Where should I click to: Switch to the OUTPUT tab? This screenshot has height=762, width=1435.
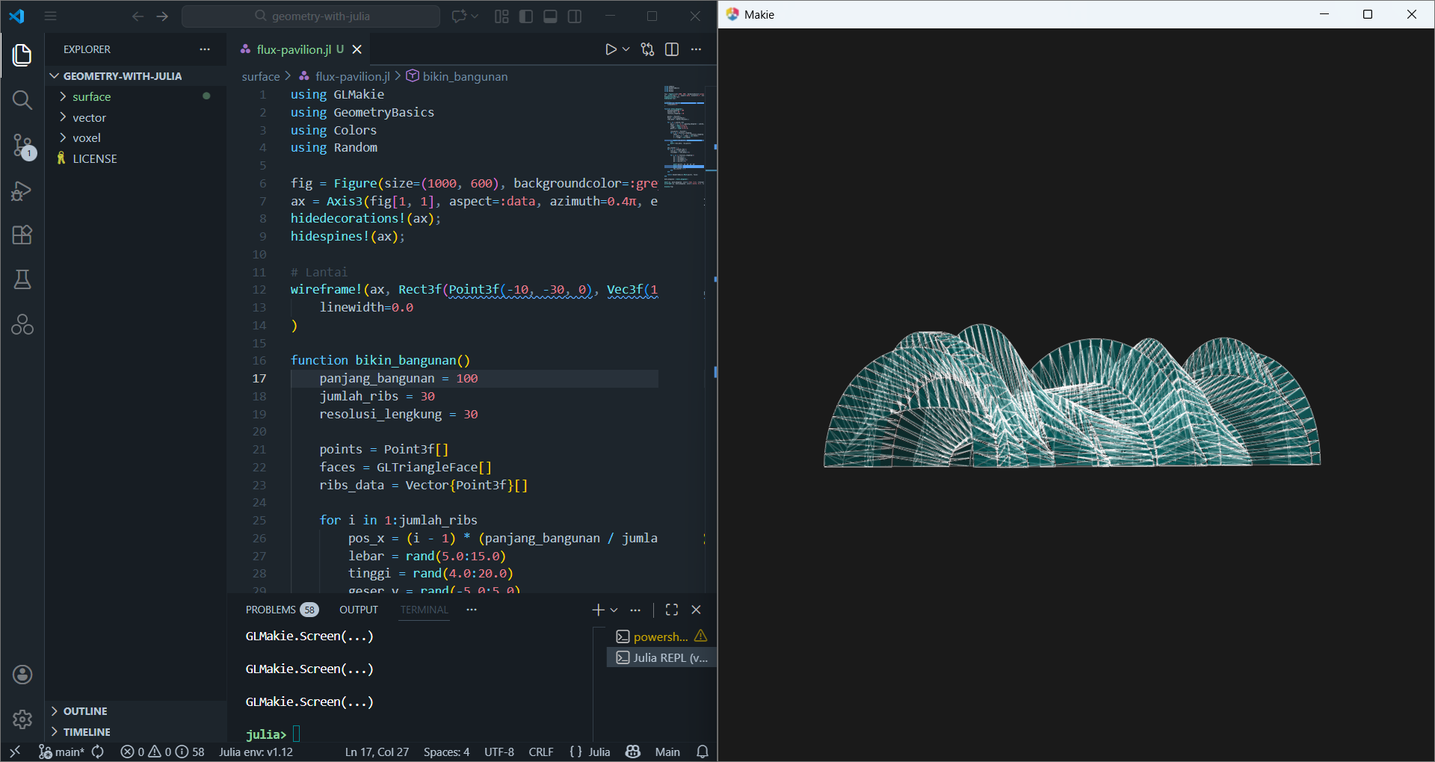click(359, 610)
